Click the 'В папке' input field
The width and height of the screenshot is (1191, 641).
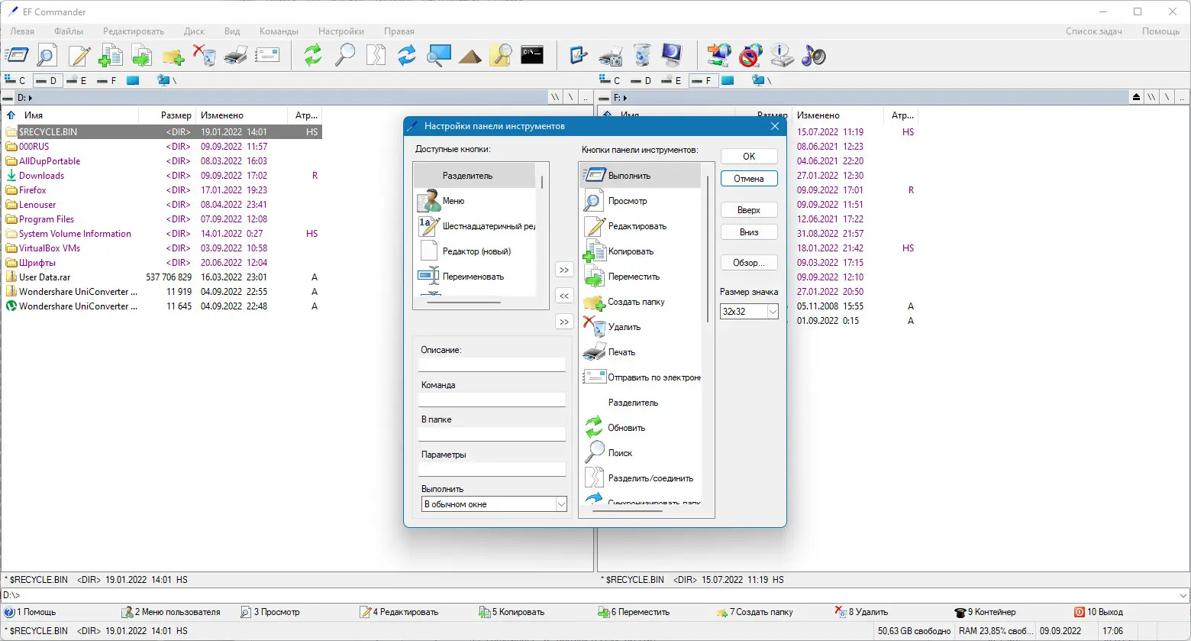click(492, 434)
